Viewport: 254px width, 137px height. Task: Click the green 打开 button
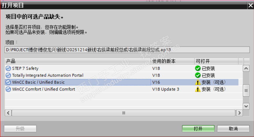[198, 129]
